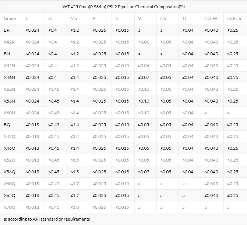The width and height of the screenshot is (247, 225).
Task: Select the ≤0.05 Nb value in BQ row
Action: point(166,125)
